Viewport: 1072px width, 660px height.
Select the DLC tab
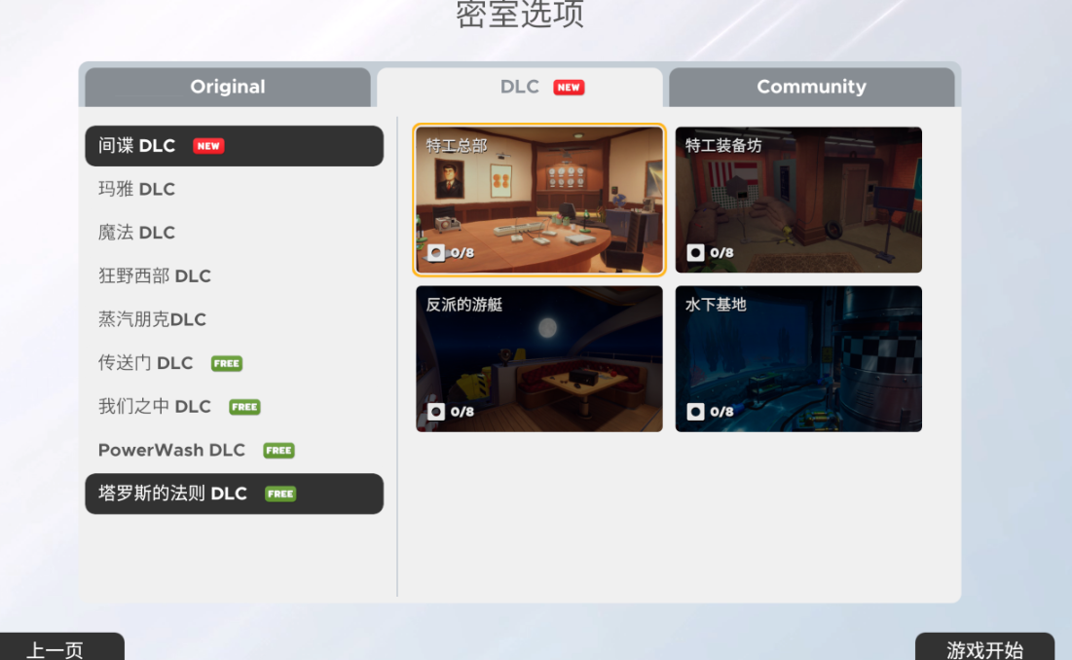pos(520,87)
